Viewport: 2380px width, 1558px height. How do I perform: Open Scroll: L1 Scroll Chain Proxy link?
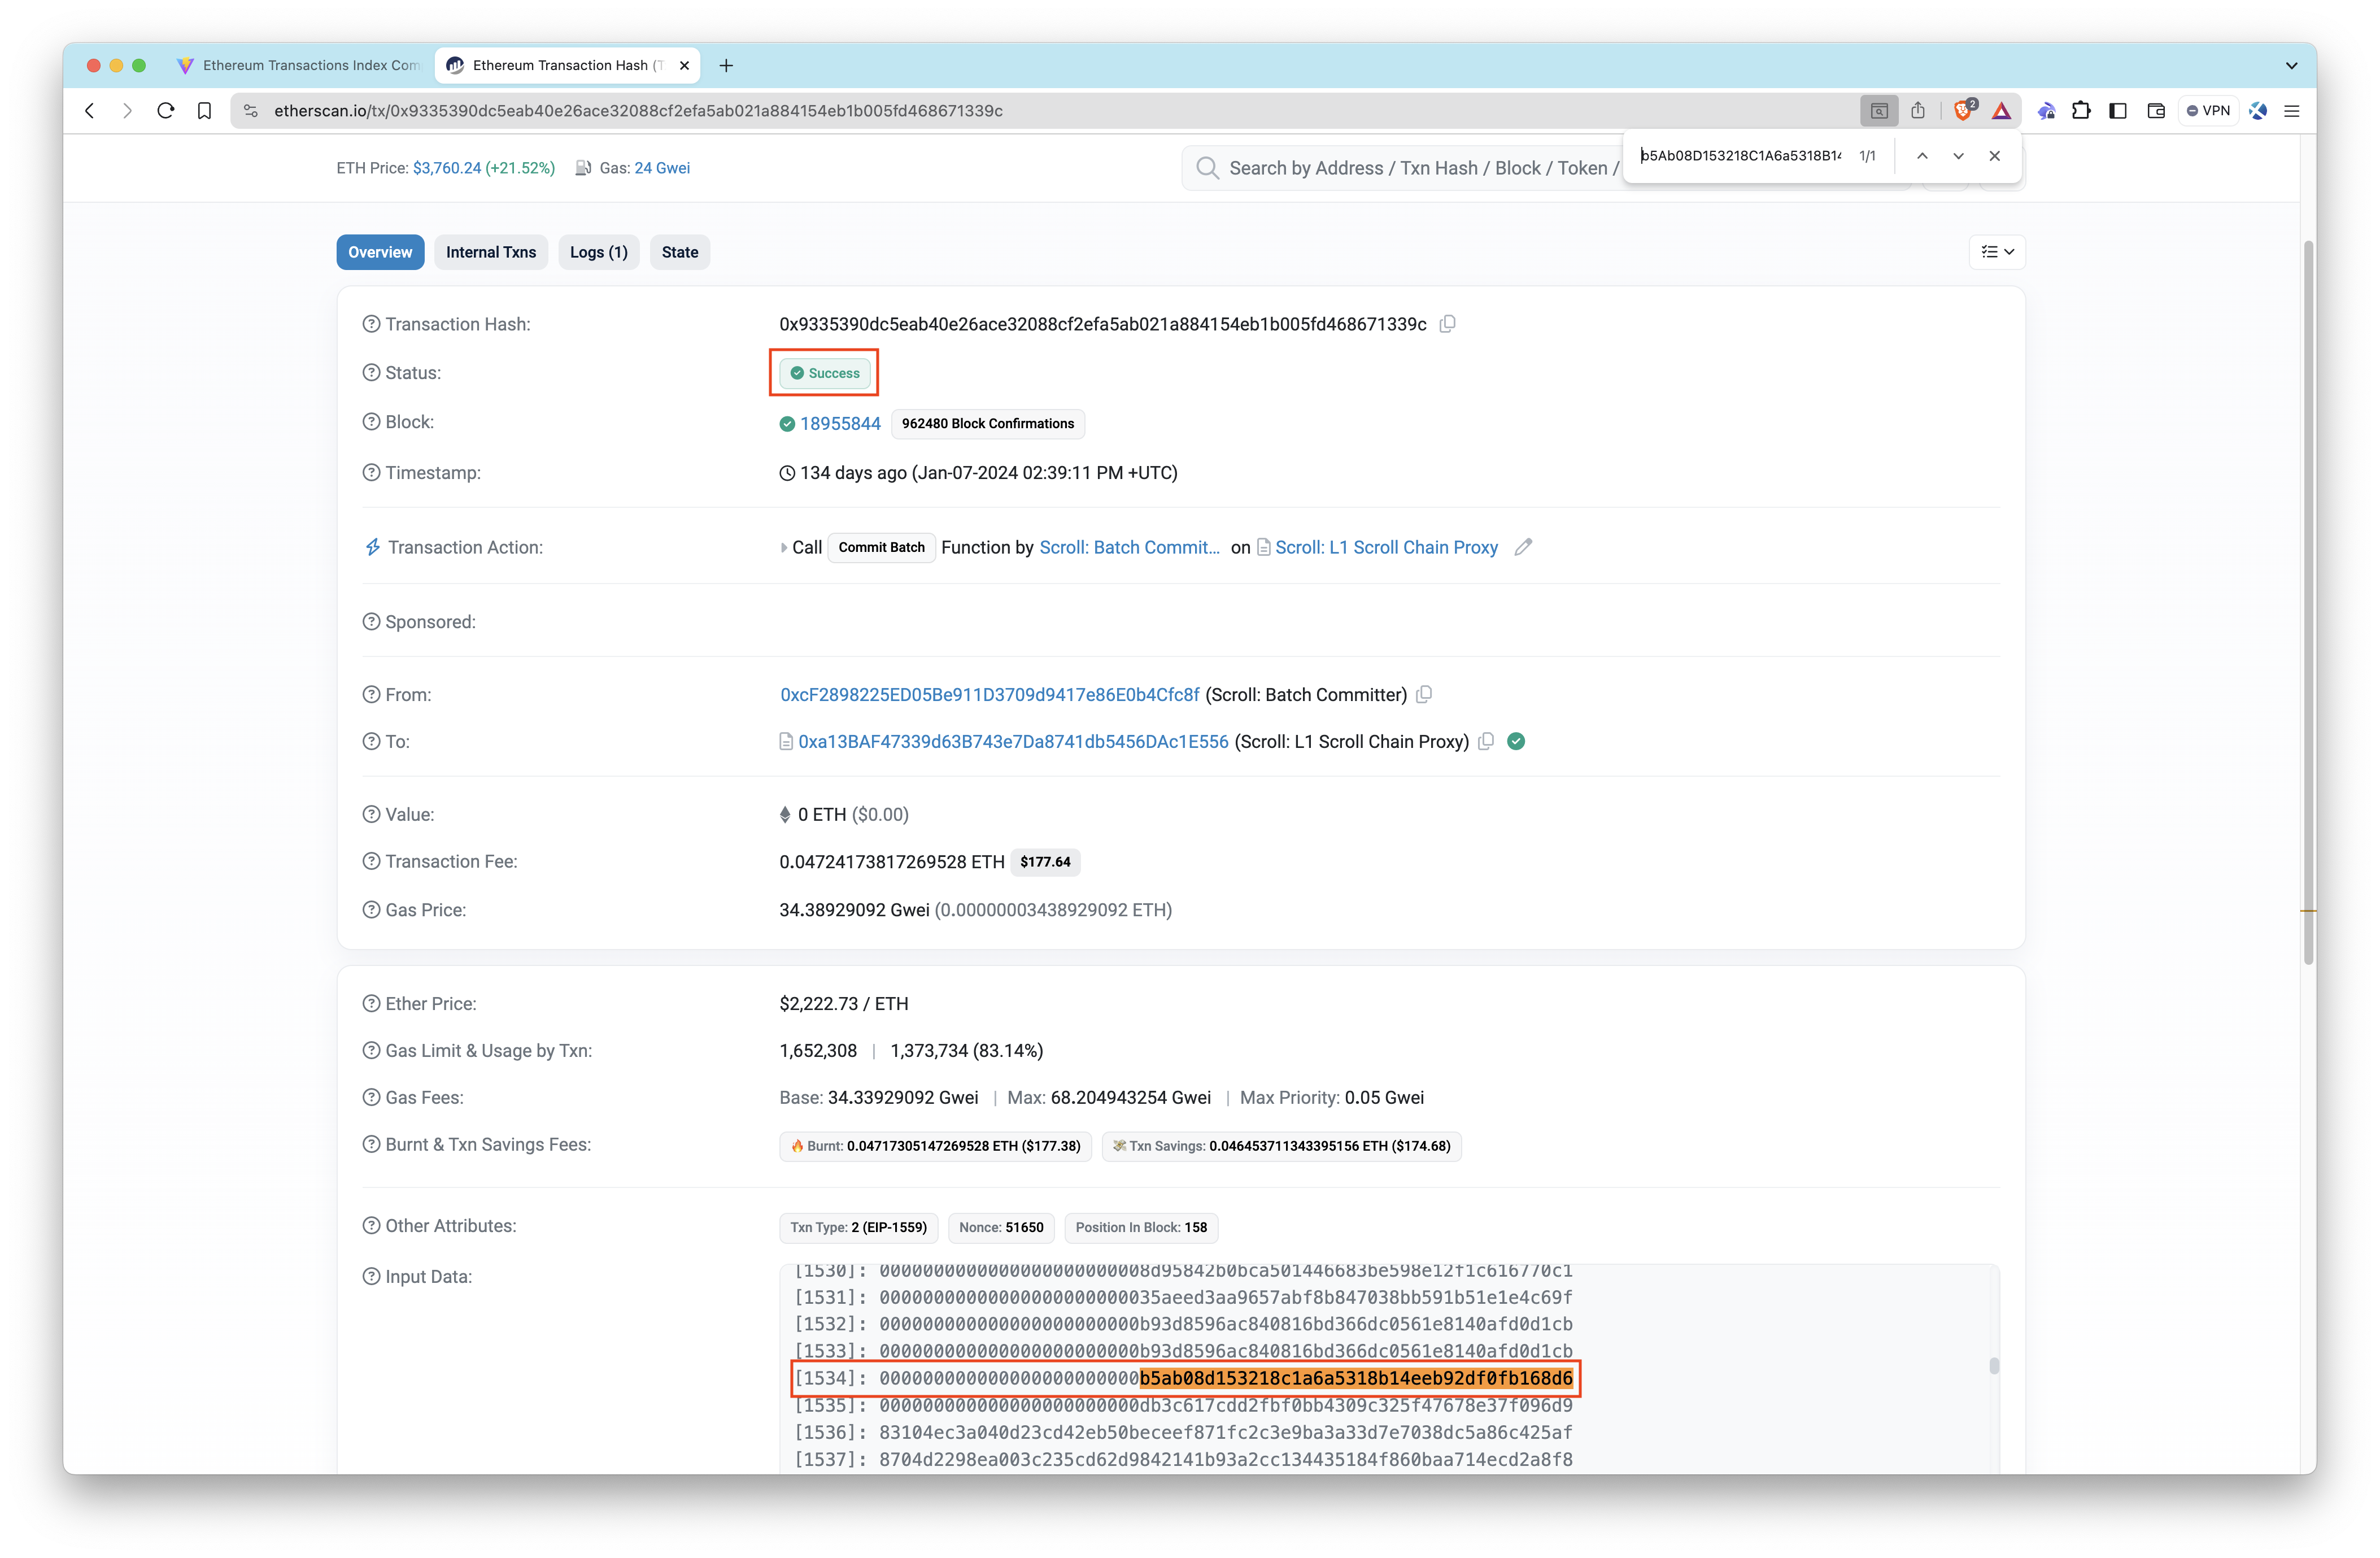(1386, 547)
